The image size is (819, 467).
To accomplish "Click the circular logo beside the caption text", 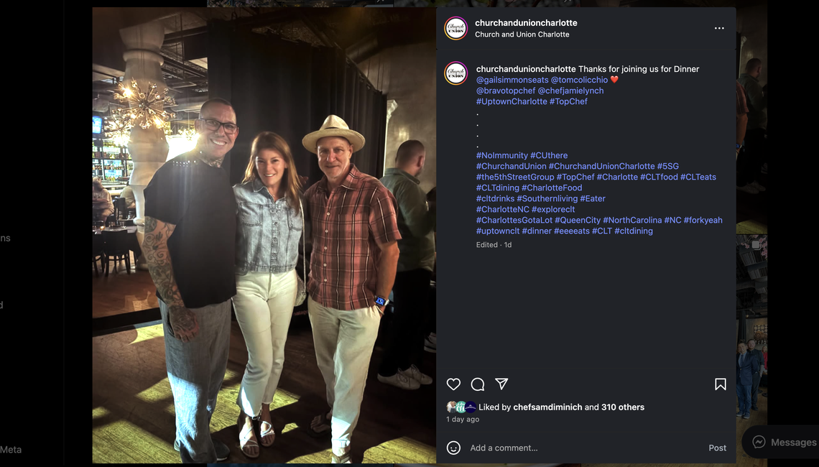I will click(455, 74).
